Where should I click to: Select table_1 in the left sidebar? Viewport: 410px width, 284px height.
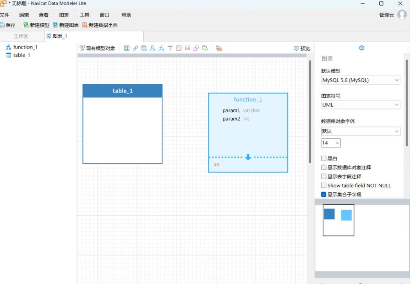coord(22,55)
